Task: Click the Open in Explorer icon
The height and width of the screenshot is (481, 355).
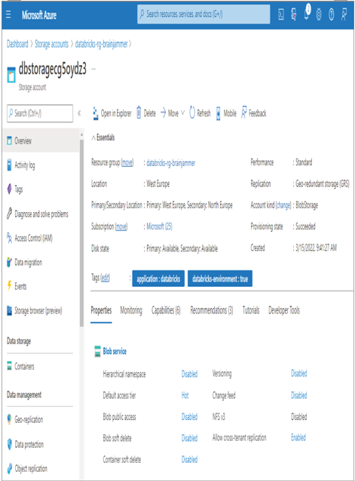Action: [95, 113]
